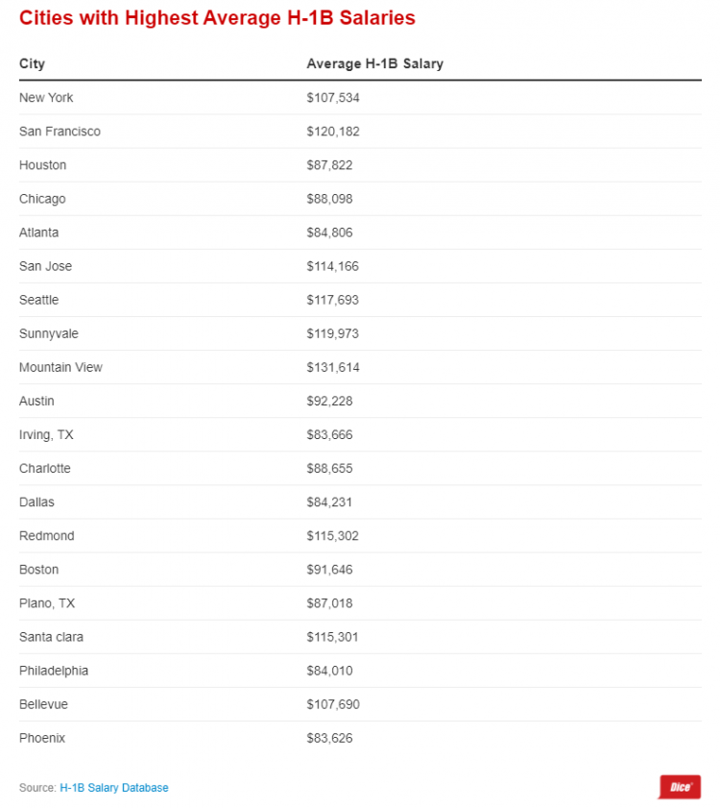720x808 pixels.
Task: Click the Average H-1B Salary column header
Action: pyautogui.click(x=374, y=64)
